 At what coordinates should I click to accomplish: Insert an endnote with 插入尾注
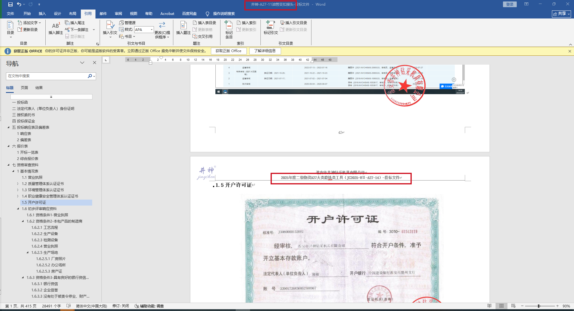(75, 23)
